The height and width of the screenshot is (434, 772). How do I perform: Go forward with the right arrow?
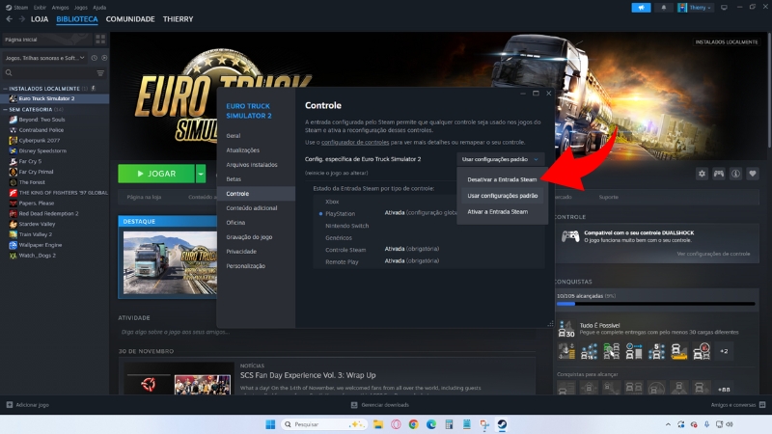21,19
